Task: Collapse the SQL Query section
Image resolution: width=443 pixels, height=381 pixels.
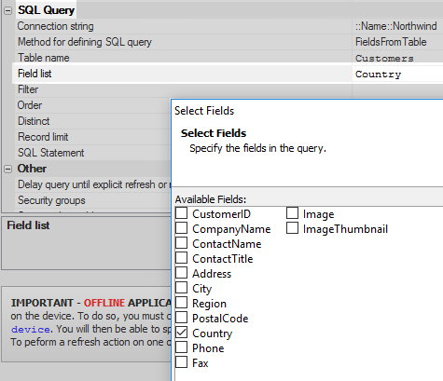Action: [7, 10]
